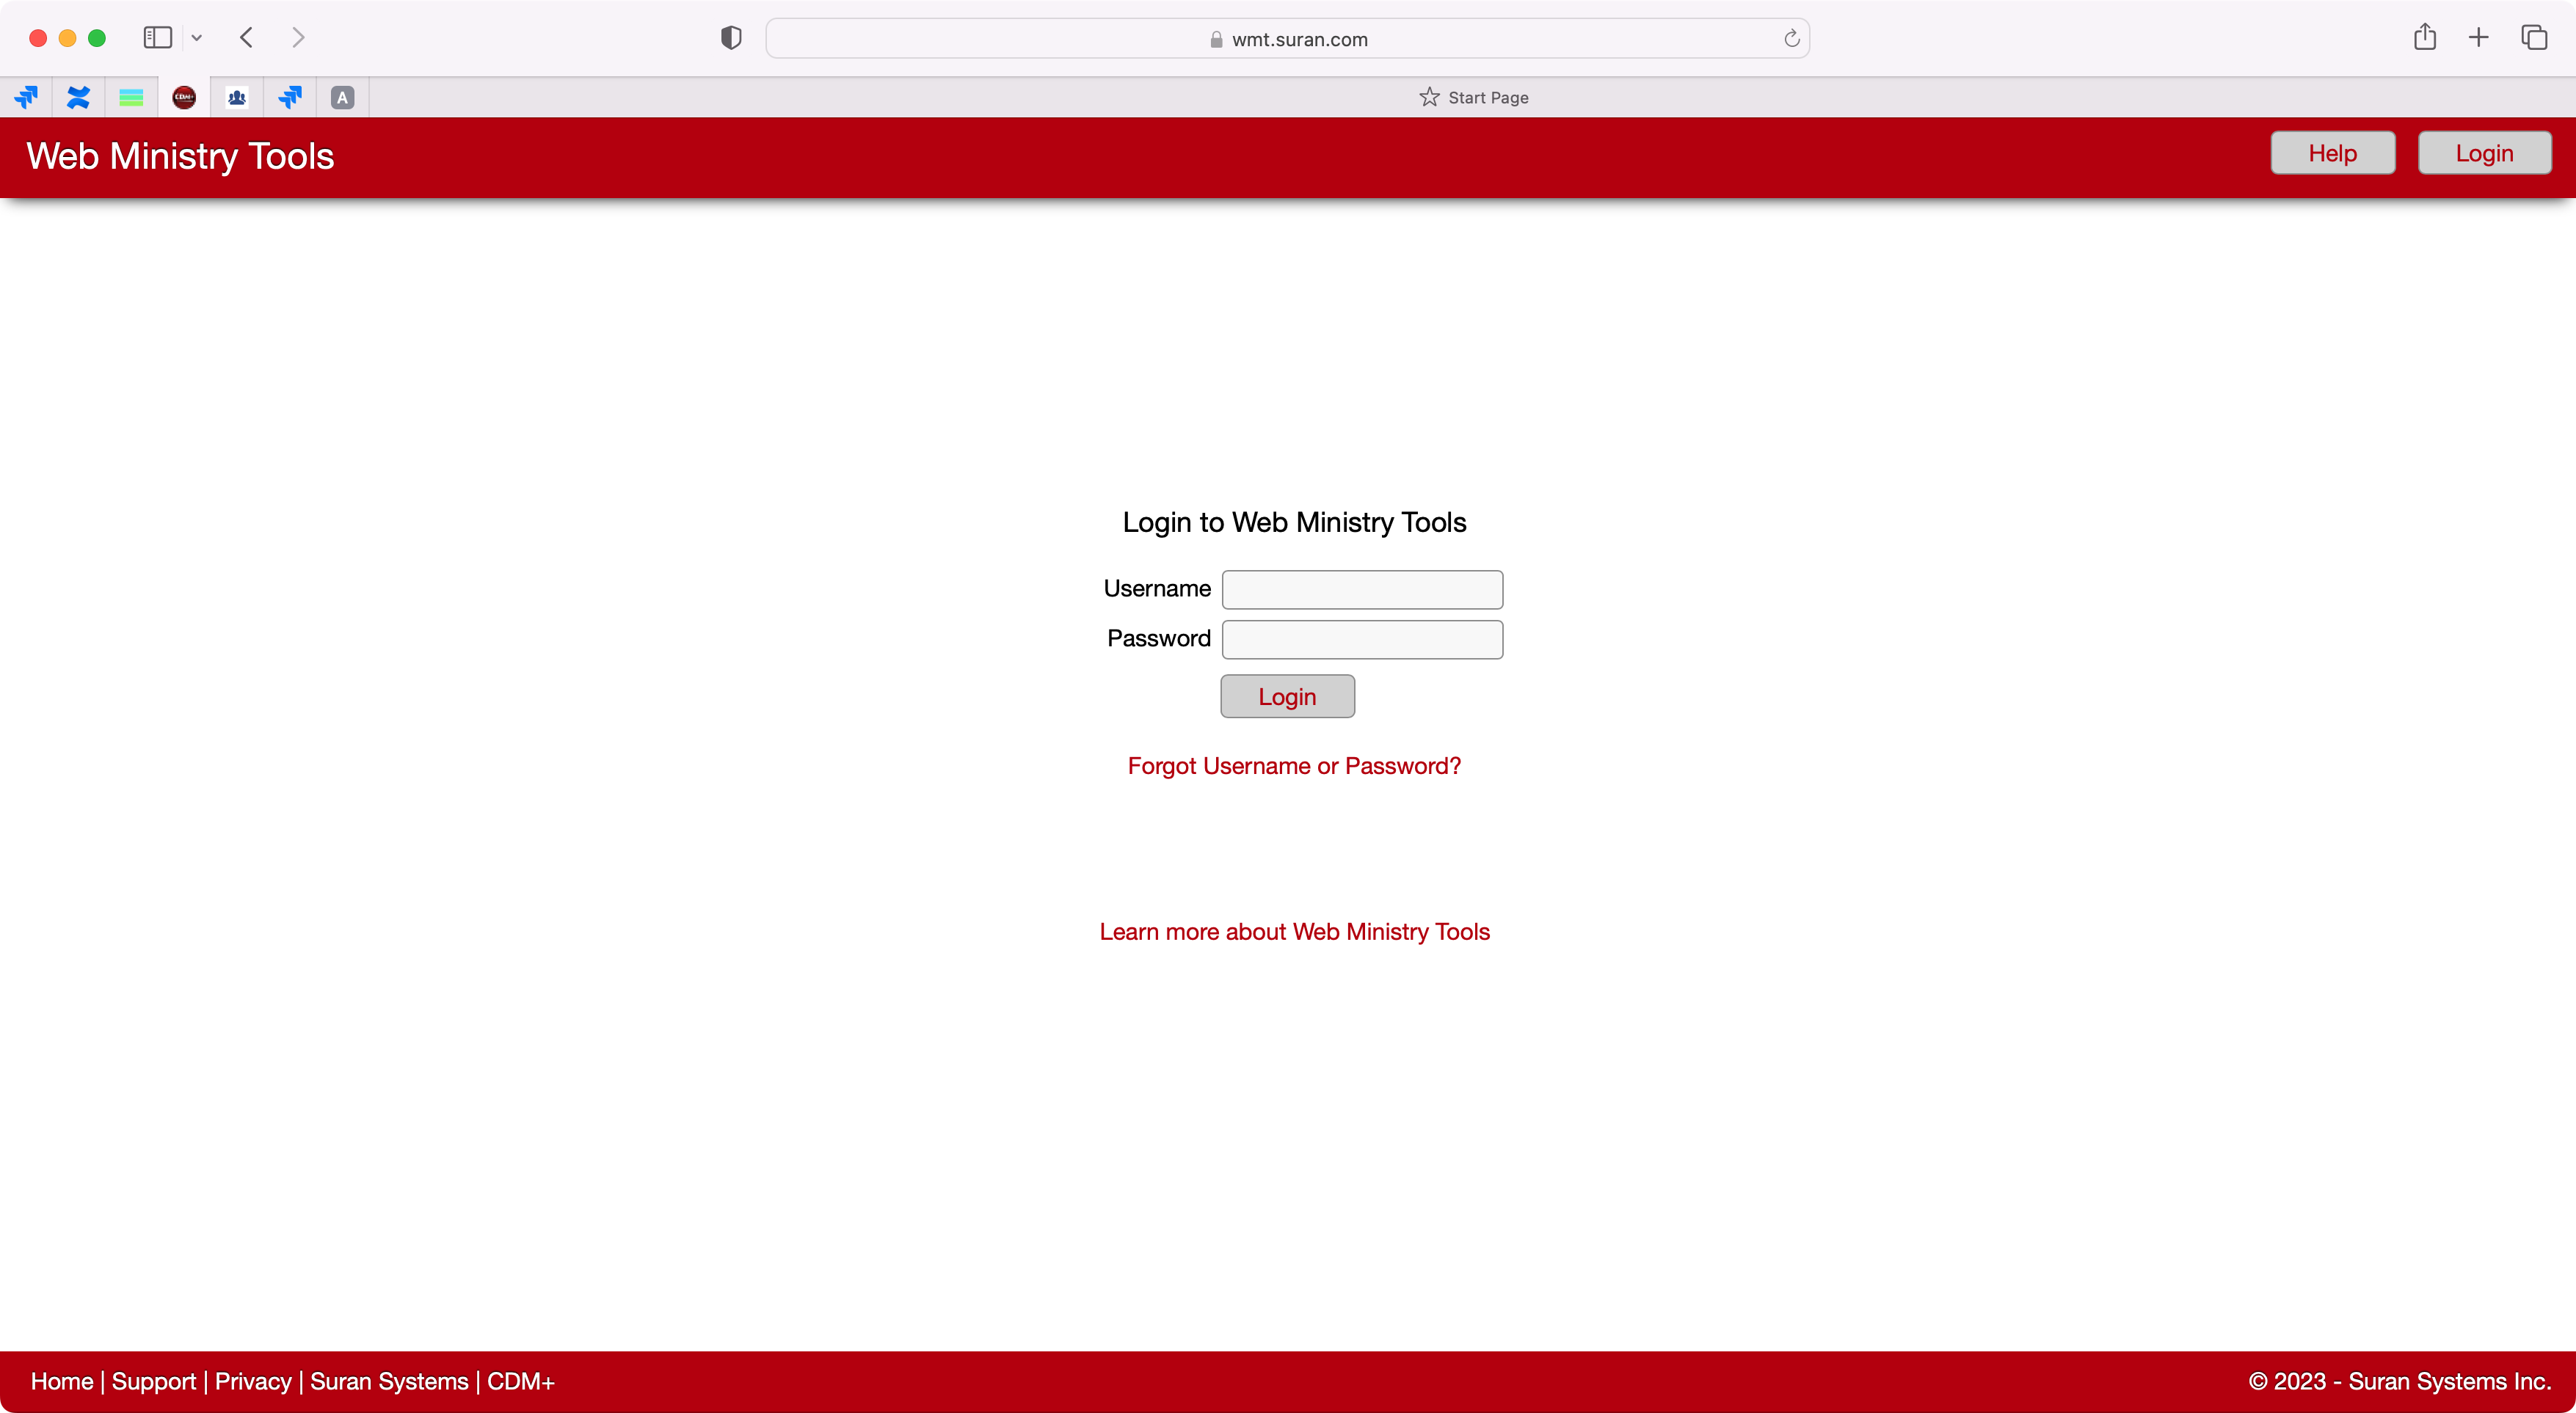Add a new tab
Image resolution: width=2576 pixels, height=1413 pixels.
point(2478,38)
